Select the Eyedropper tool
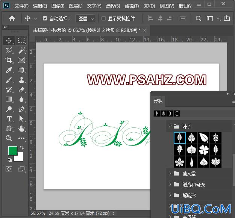 tap(9, 70)
